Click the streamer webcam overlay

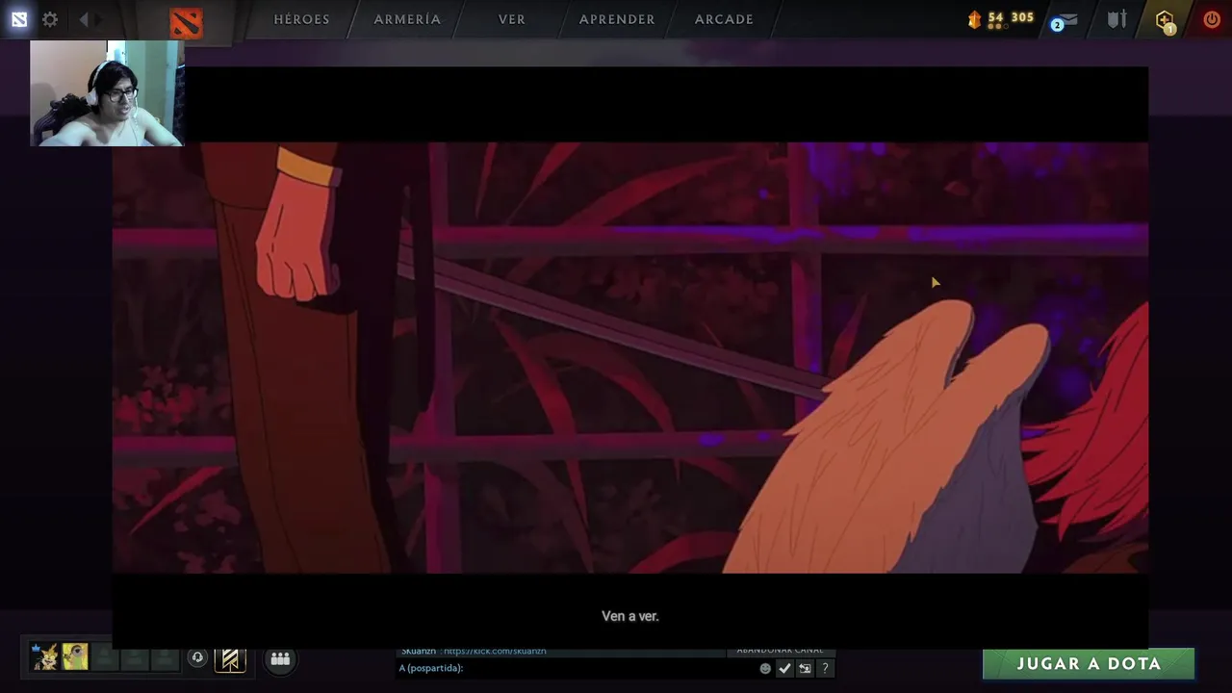click(x=106, y=93)
